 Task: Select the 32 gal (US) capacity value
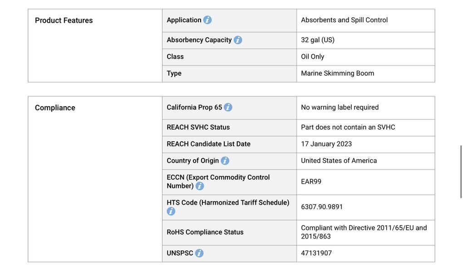[x=317, y=40]
